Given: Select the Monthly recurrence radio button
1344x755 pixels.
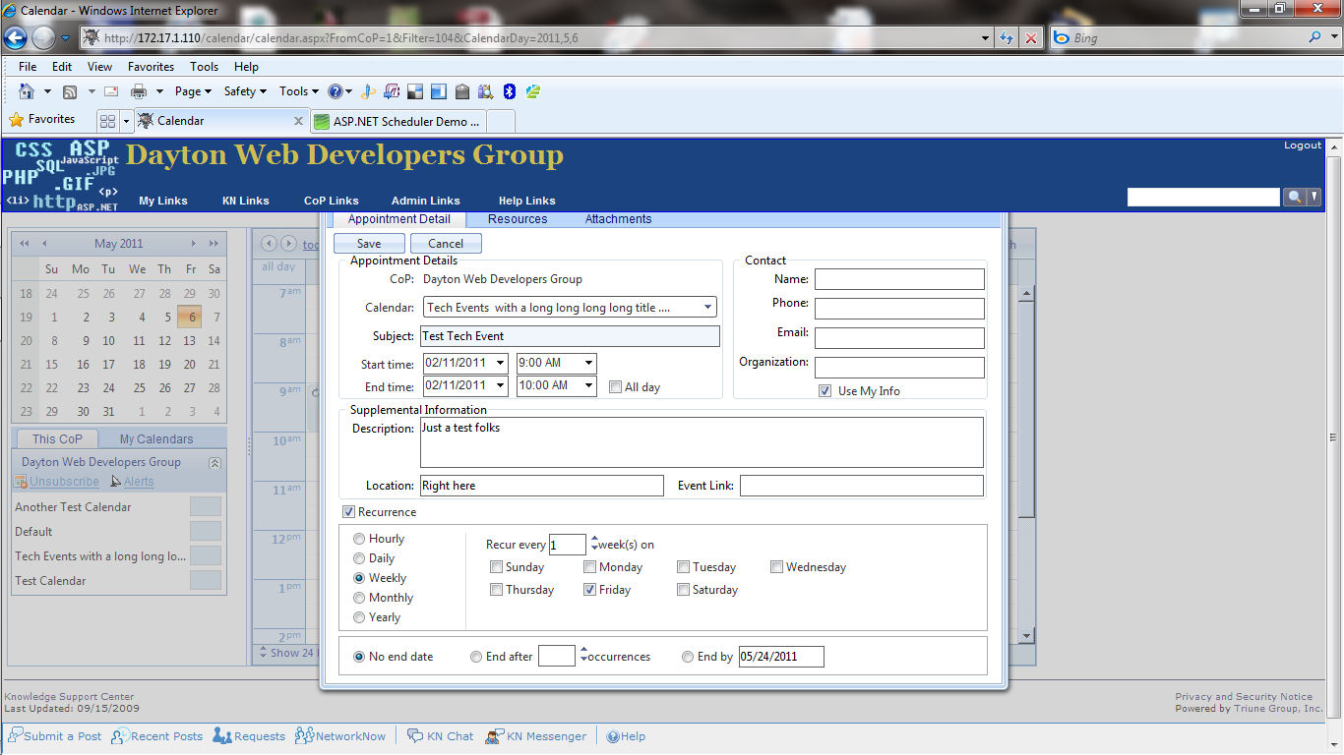Looking at the screenshot, I should (359, 598).
